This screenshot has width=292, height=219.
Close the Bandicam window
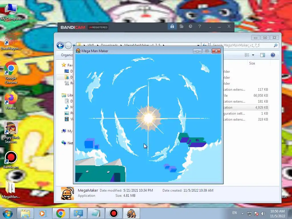pos(229,27)
